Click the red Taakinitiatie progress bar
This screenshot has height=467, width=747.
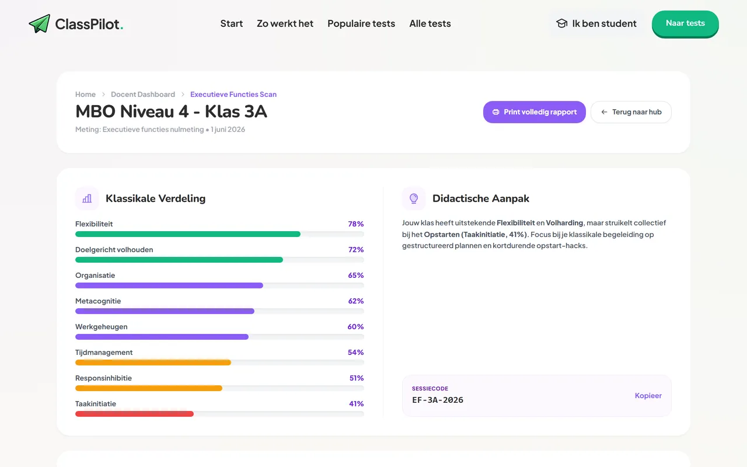tap(219, 414)
